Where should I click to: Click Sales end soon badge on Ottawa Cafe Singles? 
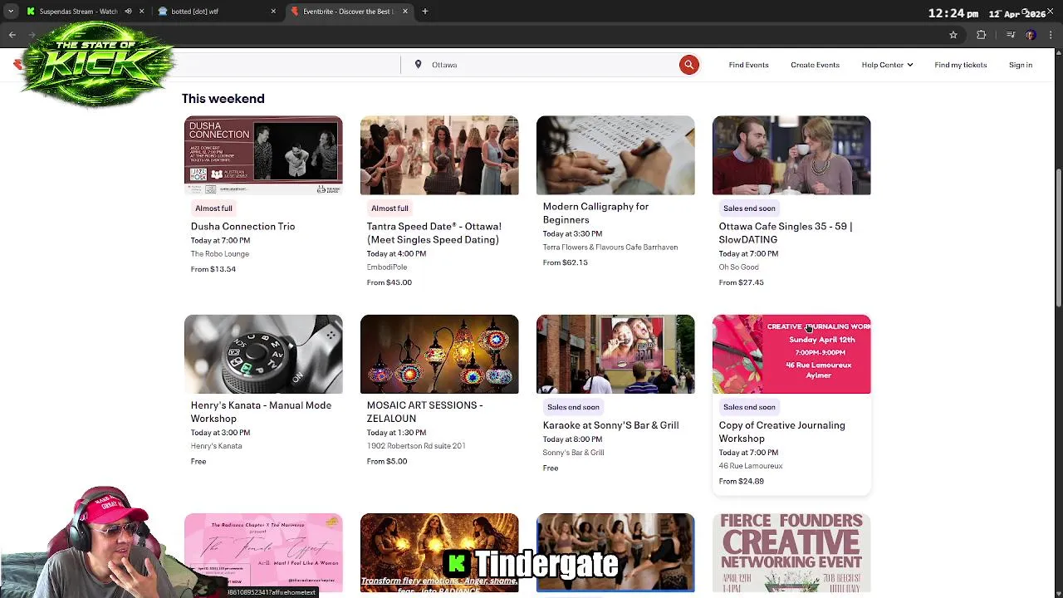749,208
